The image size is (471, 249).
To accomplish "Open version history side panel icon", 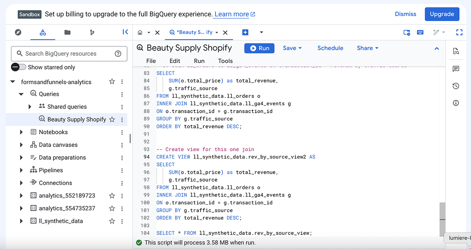I will tap(456, 86).
